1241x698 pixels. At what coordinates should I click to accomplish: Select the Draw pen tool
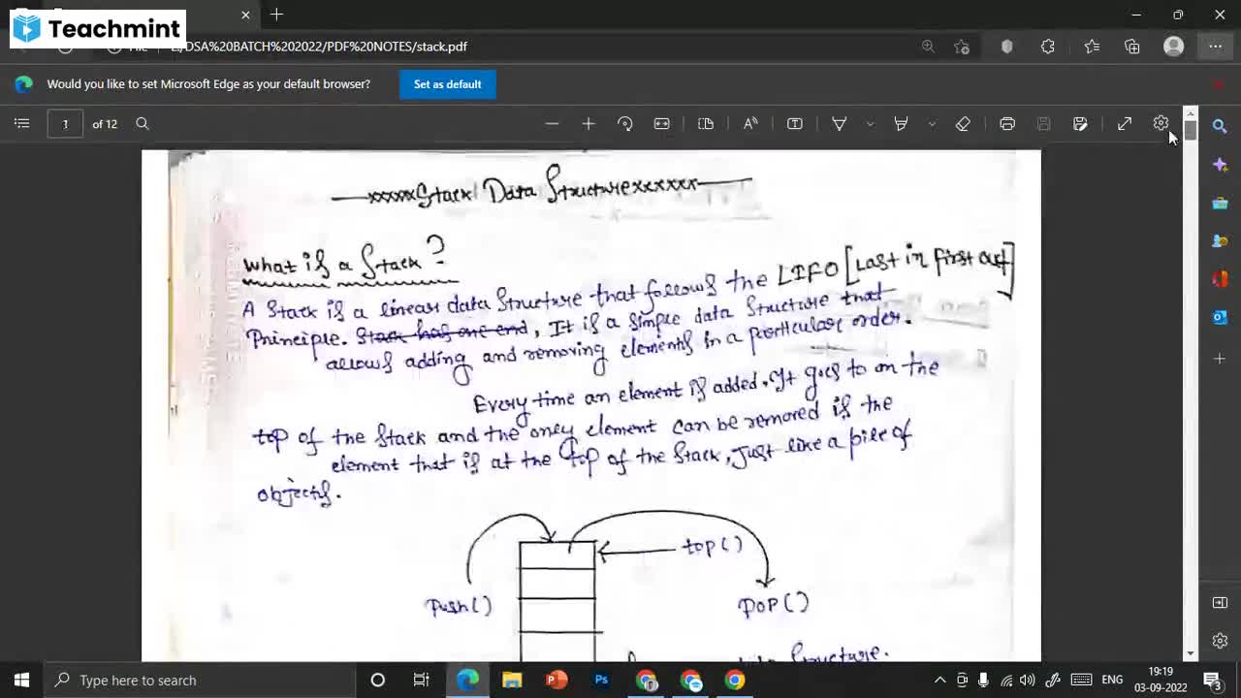tap(840, 123)
